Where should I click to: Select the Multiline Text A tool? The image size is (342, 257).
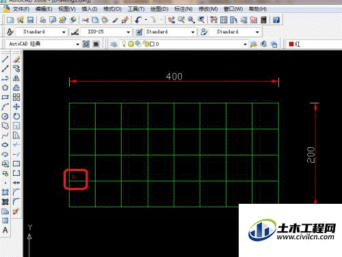point(5,230)
